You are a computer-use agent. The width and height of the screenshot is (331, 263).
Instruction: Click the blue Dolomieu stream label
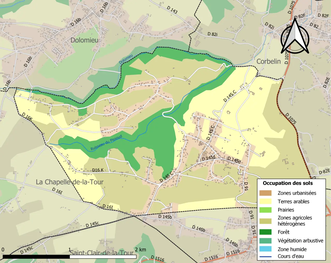126,59
